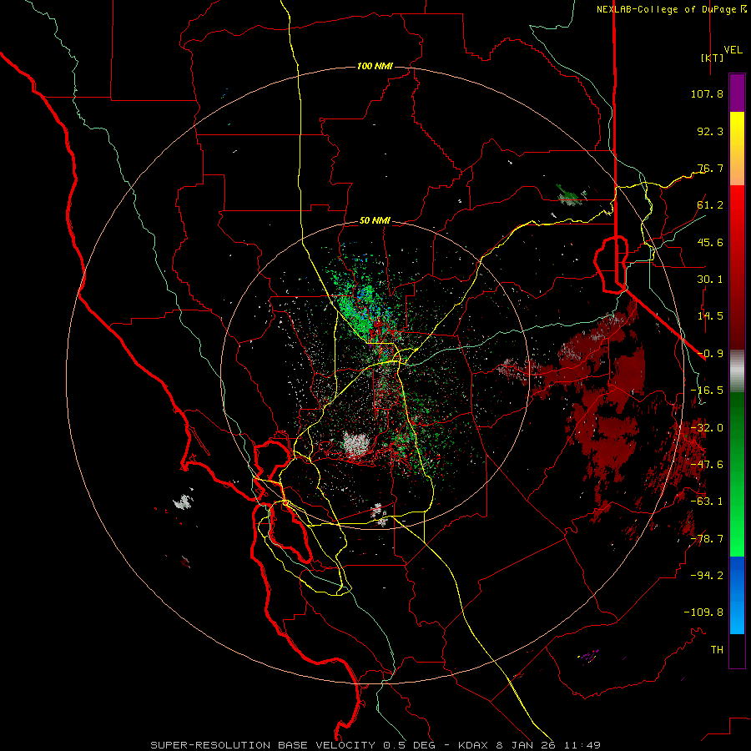The height and width of the screenshot is (751, 751).
Task: Select the 14.5 velocity scale label
Action: (710, 316)
